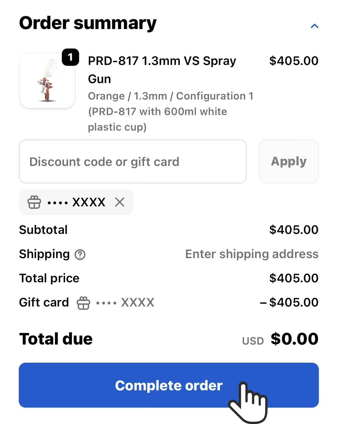Screen dimensions: 337x424
Task: Click the masked XXXX code in the chip
Action: 89,202
